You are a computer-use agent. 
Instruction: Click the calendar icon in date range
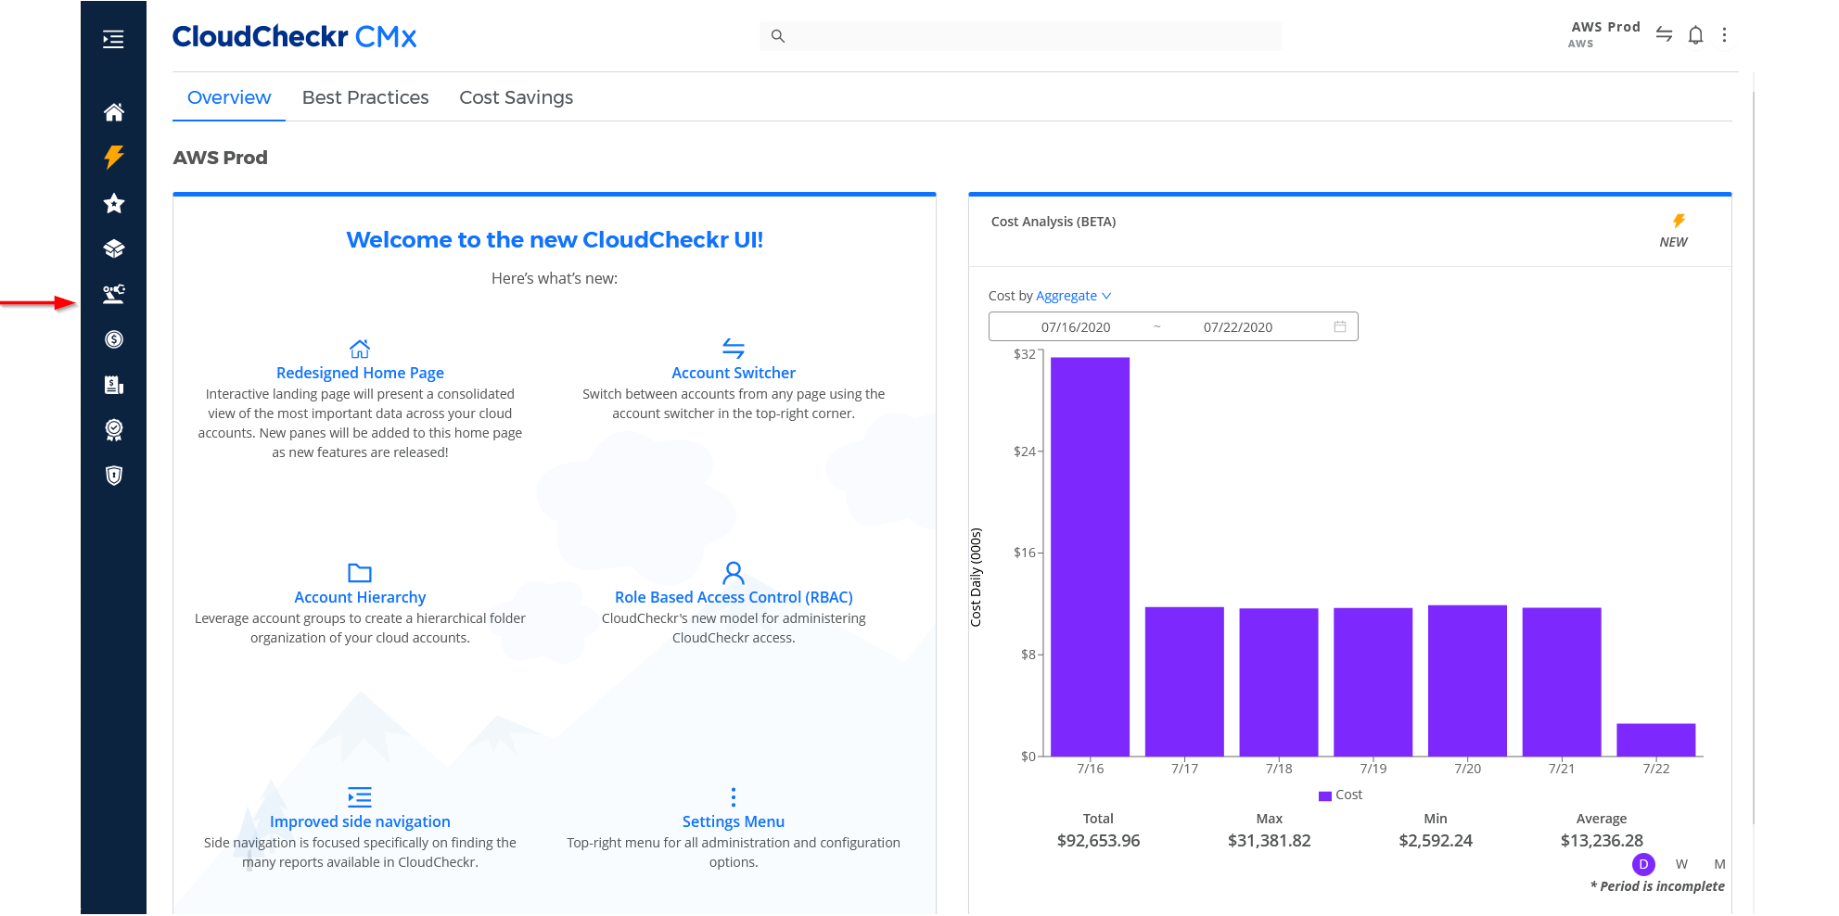1340,326
